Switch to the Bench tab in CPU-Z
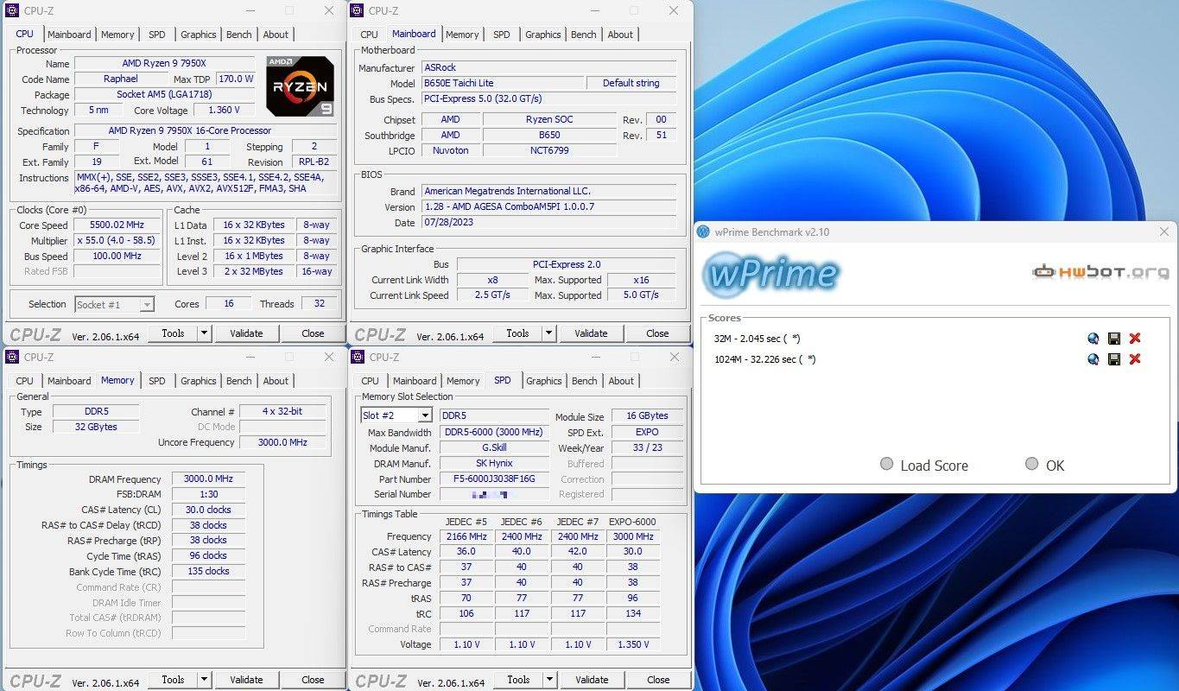Viewport: 1179px width, 691px height. tap(238, 34)
